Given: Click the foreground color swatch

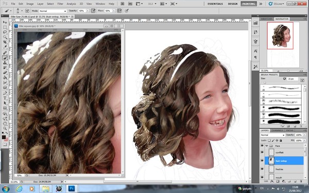Looking at the screenshot, I should tap(4, 137).
